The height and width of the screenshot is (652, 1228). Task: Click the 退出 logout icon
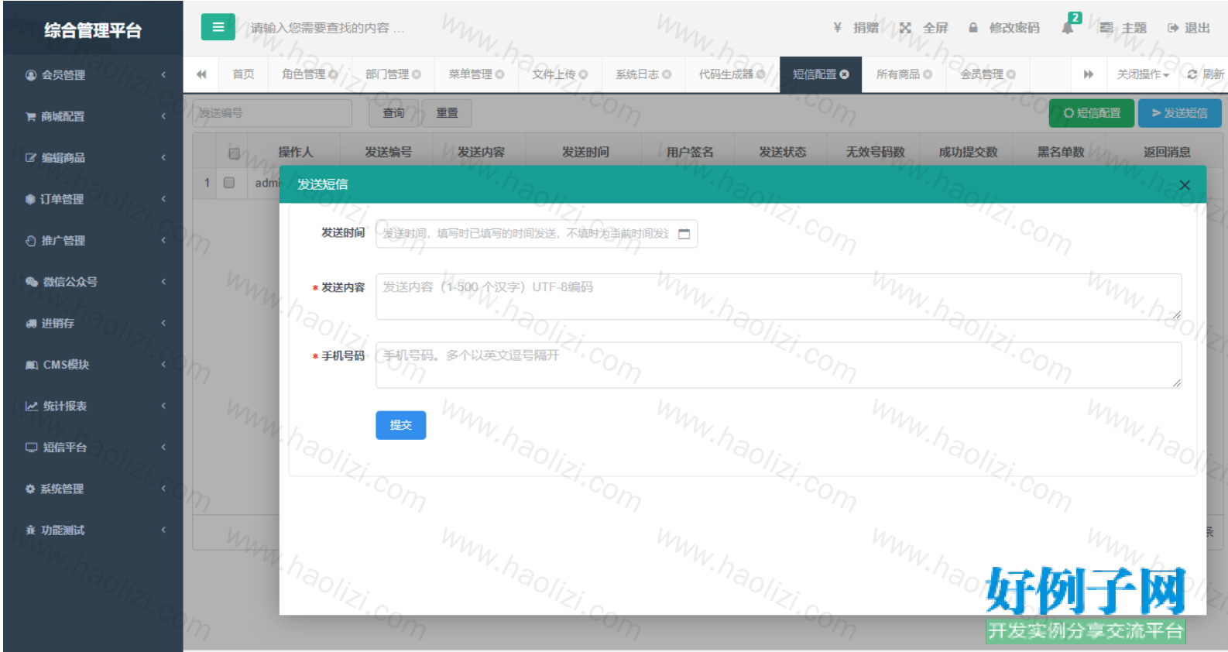point(1173,28)
